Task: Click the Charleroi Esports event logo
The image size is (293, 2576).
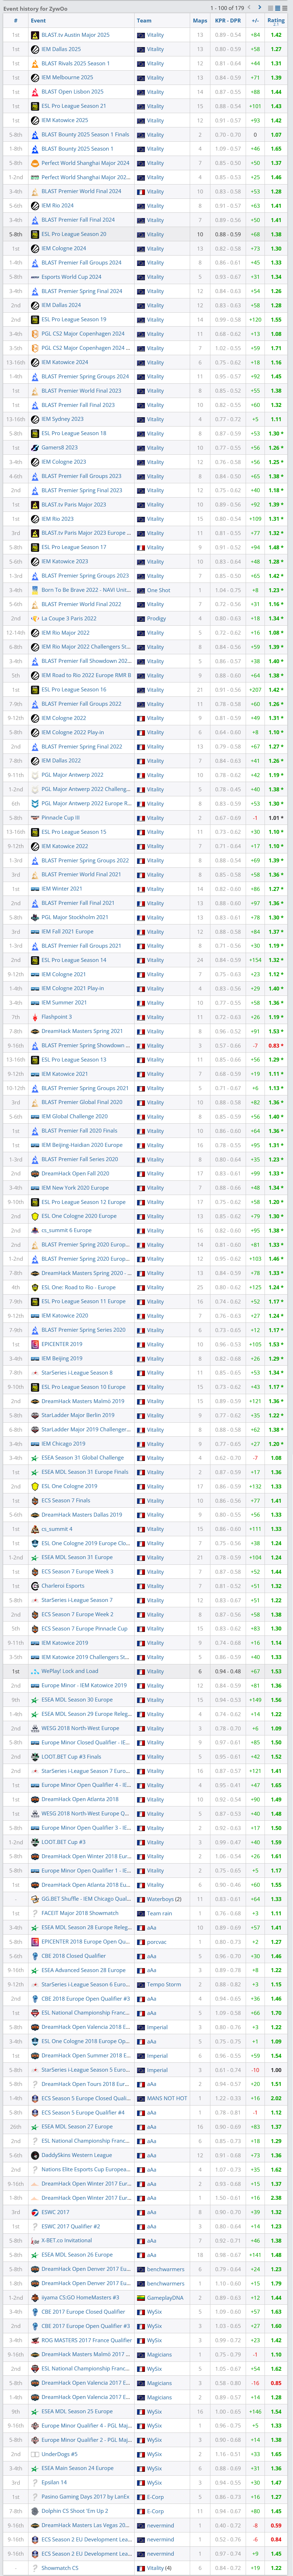Action: 35,1586
